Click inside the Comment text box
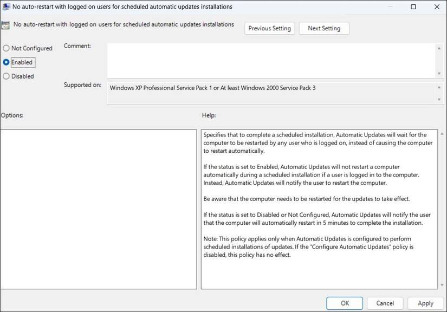The height and width of the screenshot is (312, 447). point(271,60)
